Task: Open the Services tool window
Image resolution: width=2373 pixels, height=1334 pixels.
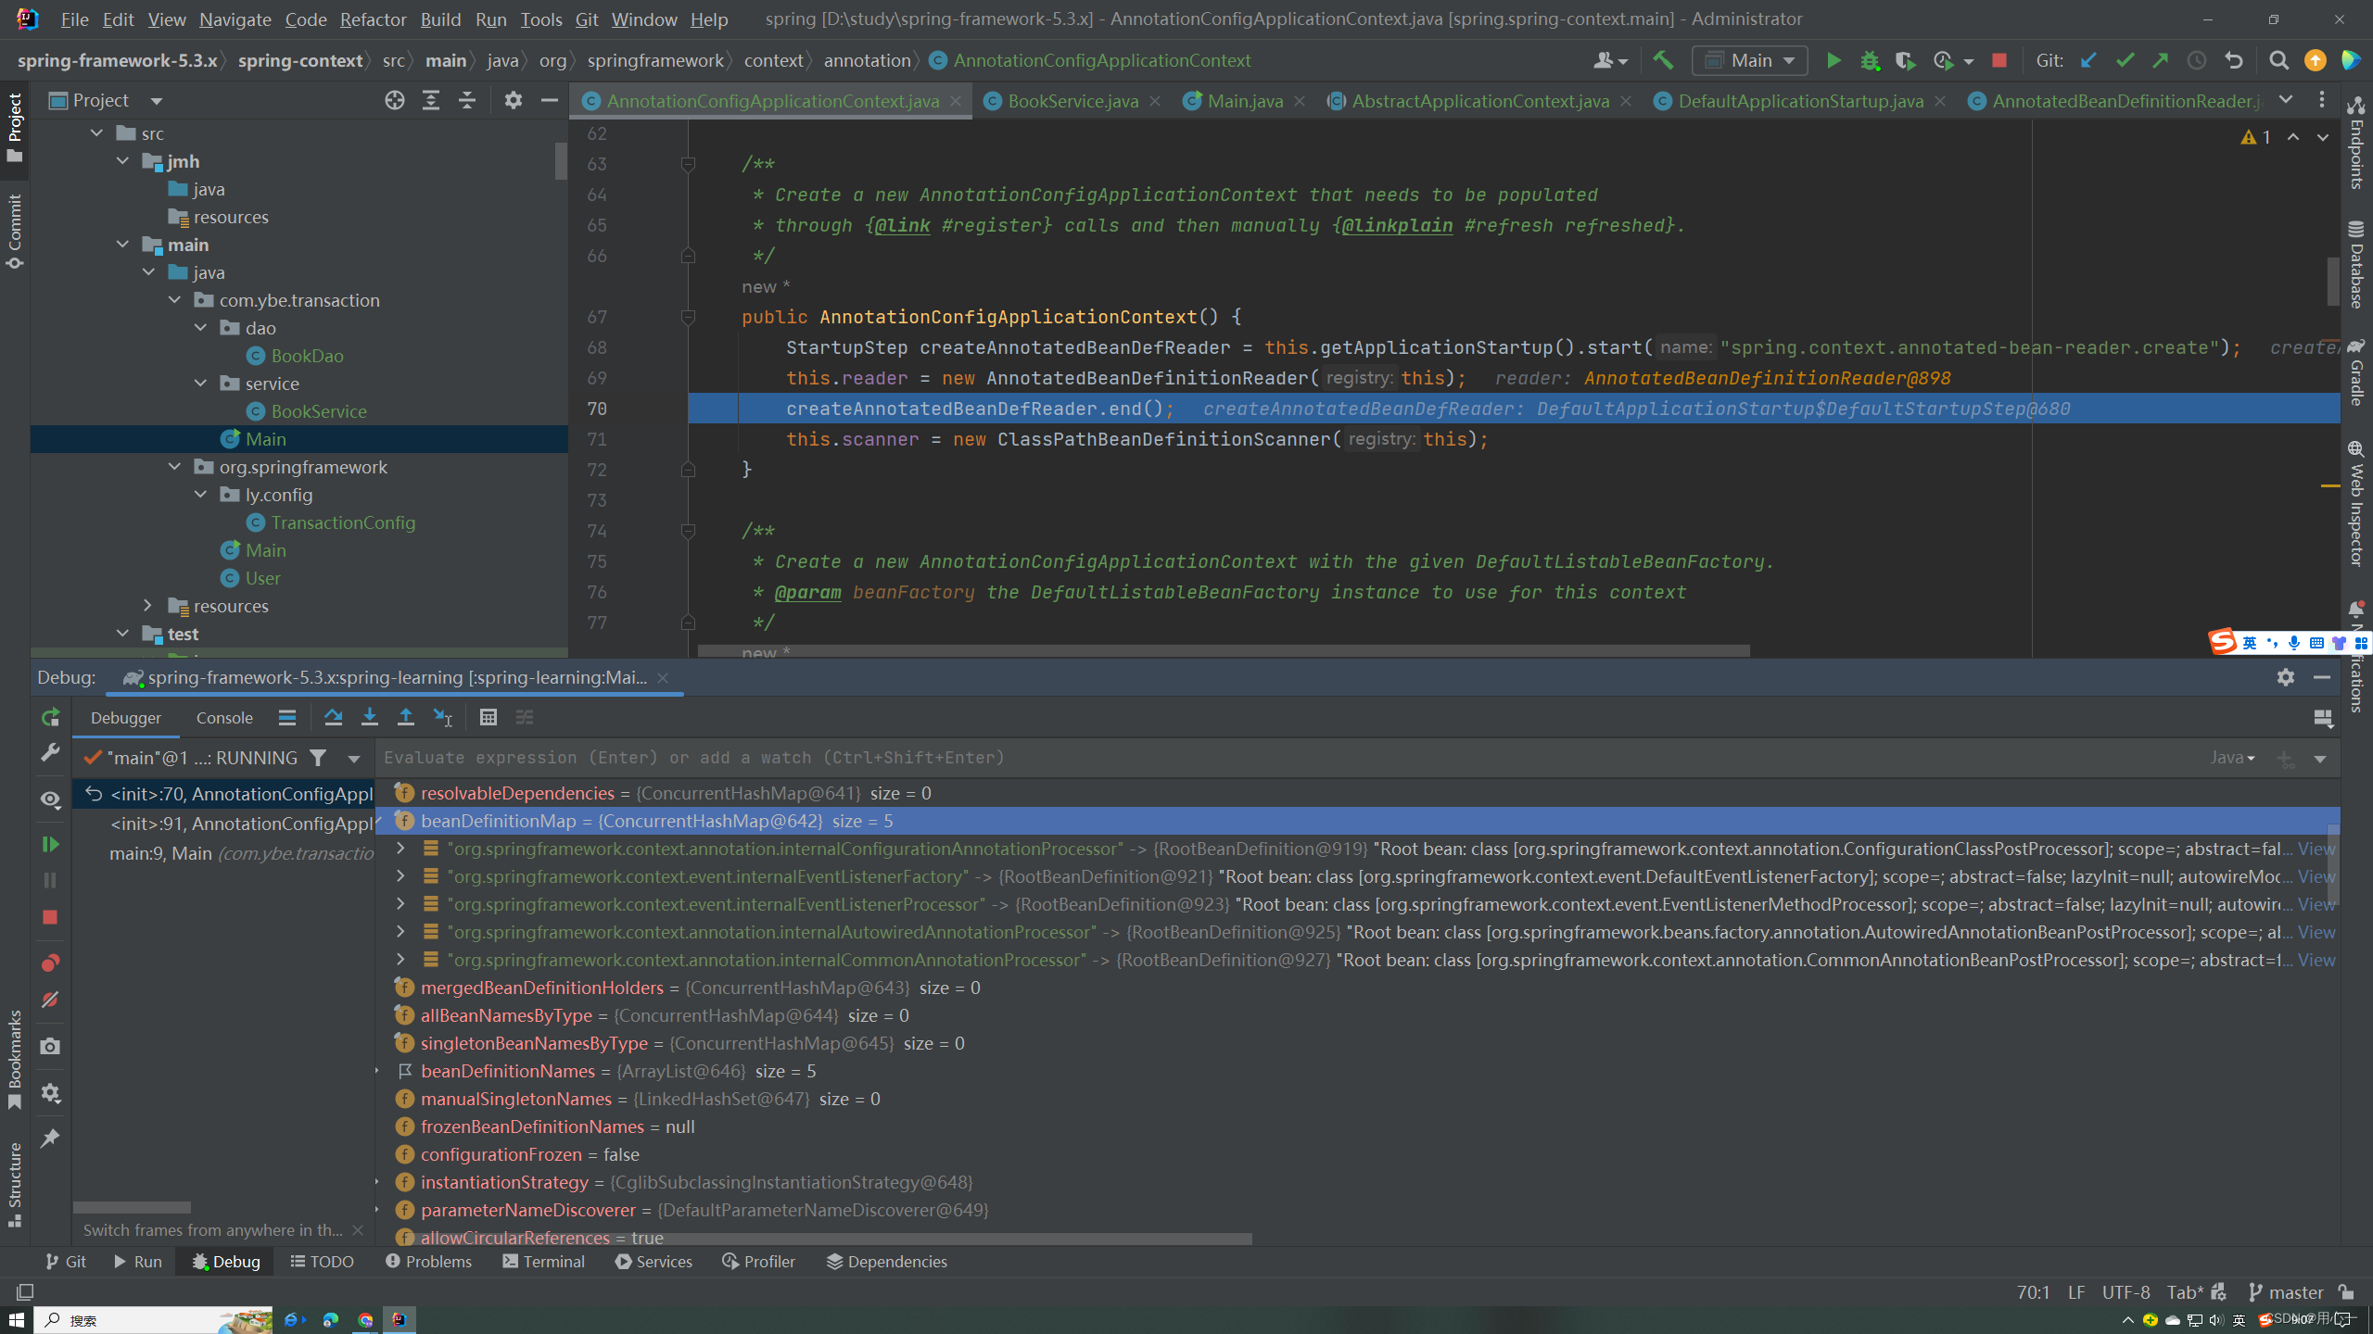Action: coord(654,1262)
